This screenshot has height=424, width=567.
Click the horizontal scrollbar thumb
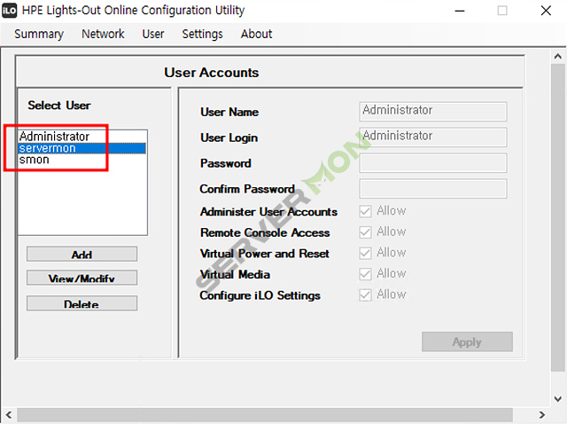pyautogui.click(x=265, y=415)
